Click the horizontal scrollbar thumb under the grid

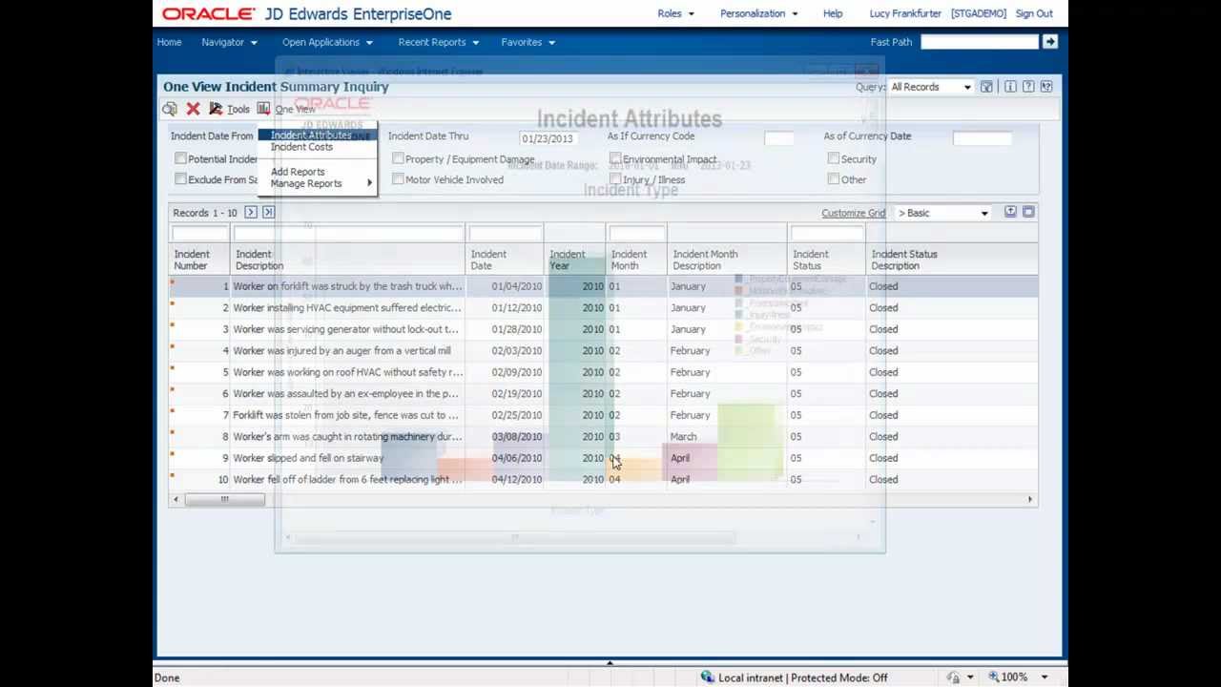point(224,499)
